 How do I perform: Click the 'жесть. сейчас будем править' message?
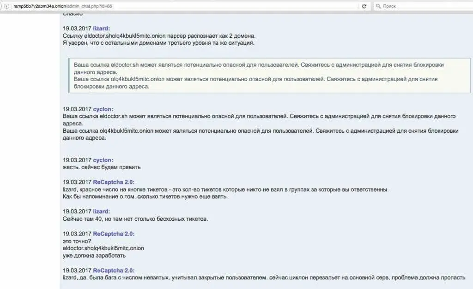click(102, 167)
